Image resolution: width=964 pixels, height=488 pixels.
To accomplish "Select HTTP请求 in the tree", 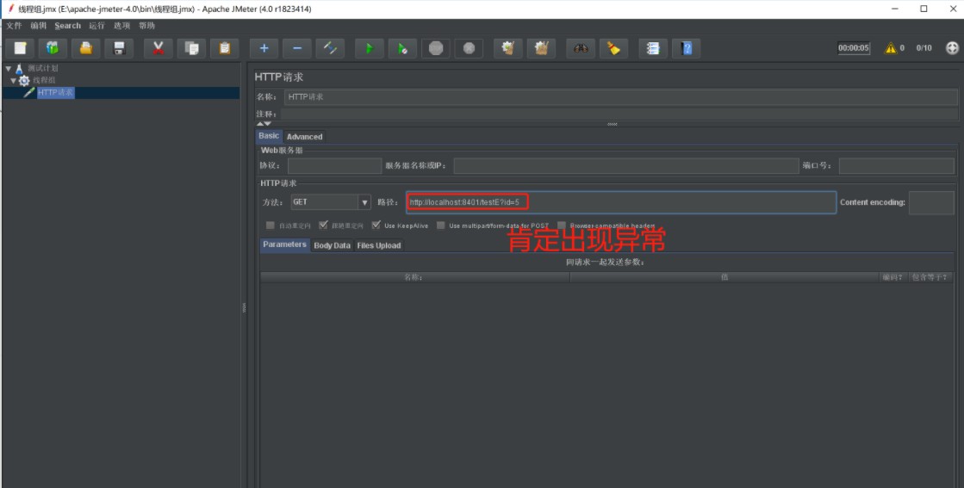I will coord(55,93).
